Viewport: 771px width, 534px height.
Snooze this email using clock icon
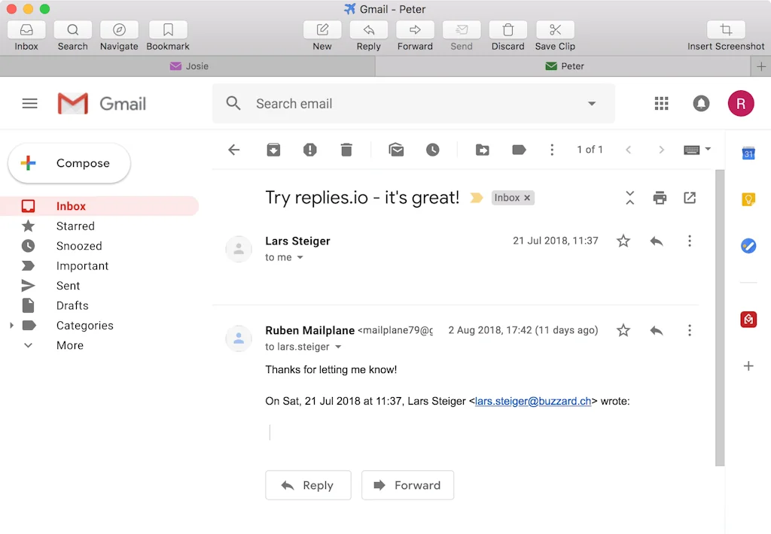coord(433,150)
